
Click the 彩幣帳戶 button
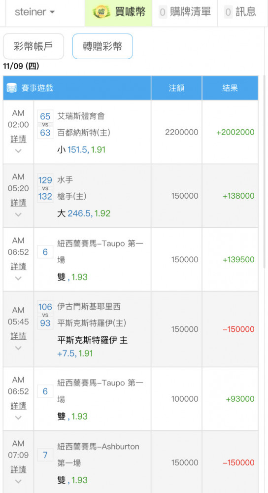coord(33,46)
